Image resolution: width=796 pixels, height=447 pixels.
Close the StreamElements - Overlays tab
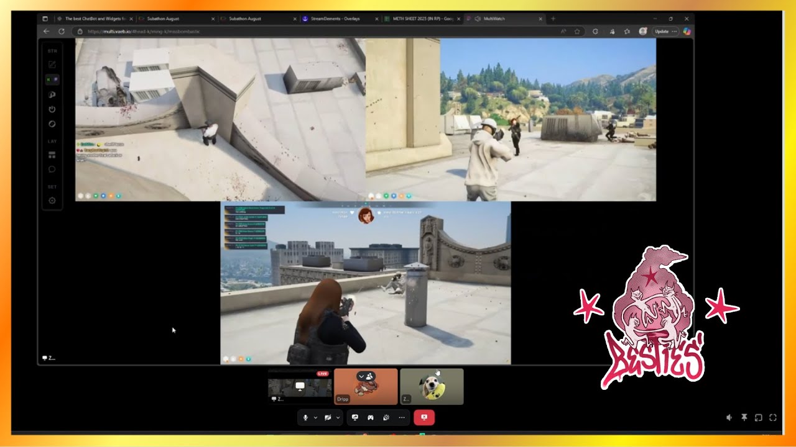point(377,19)
